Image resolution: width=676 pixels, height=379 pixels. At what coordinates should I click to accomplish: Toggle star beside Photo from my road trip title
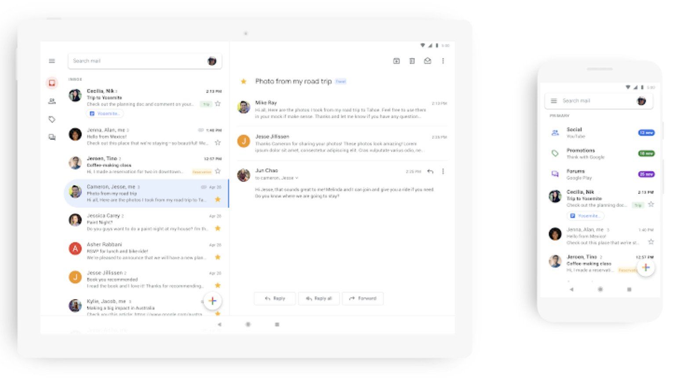tap(244, 81)
